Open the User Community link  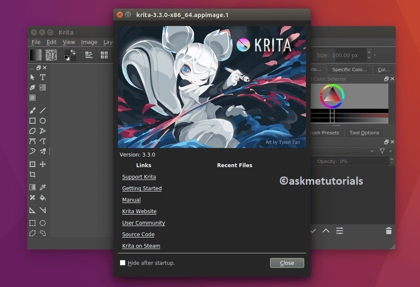(x=144, y=223)
